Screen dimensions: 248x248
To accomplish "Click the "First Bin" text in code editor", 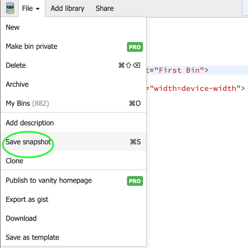I will click(179, 70).
